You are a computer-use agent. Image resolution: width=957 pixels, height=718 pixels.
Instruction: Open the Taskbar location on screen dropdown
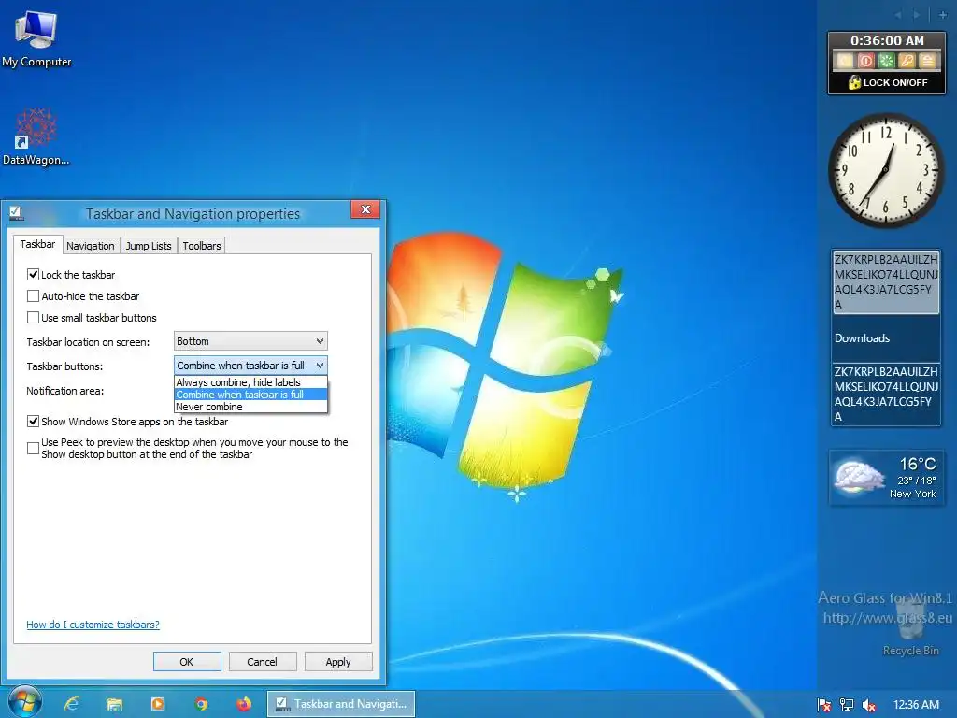tap(250, 341)
